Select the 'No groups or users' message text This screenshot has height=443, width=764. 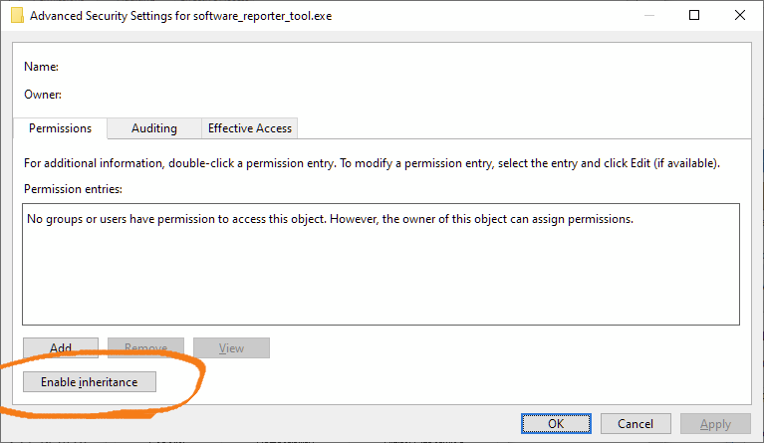[x=330, y=219]
